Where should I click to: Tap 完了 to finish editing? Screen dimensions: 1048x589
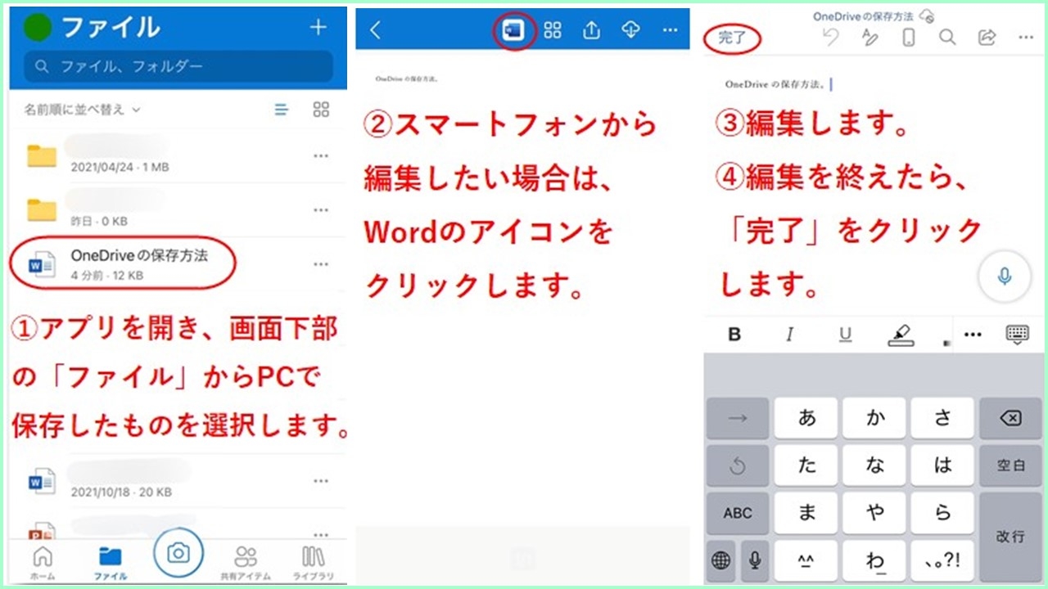coord(732,38)
